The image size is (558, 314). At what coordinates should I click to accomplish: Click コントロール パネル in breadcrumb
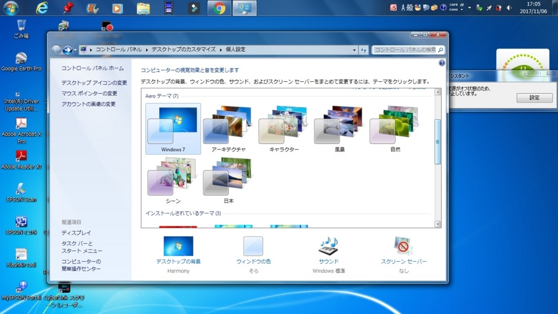pos(118,50)
